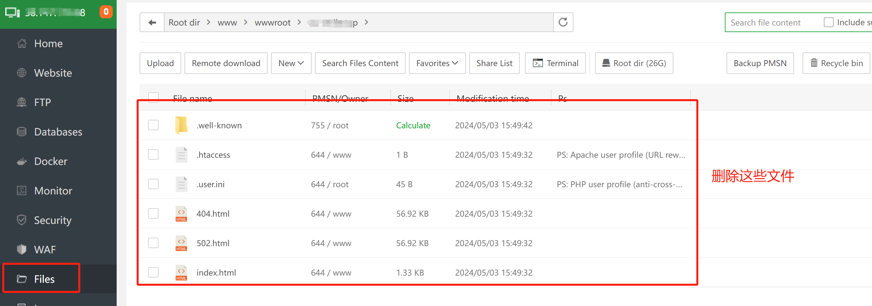Image resolution: width=872 pixels, height=306 pixels.
Task: Click the Files folder icon in sidebar
Action: pyautogui.click(x=22, y=279)
